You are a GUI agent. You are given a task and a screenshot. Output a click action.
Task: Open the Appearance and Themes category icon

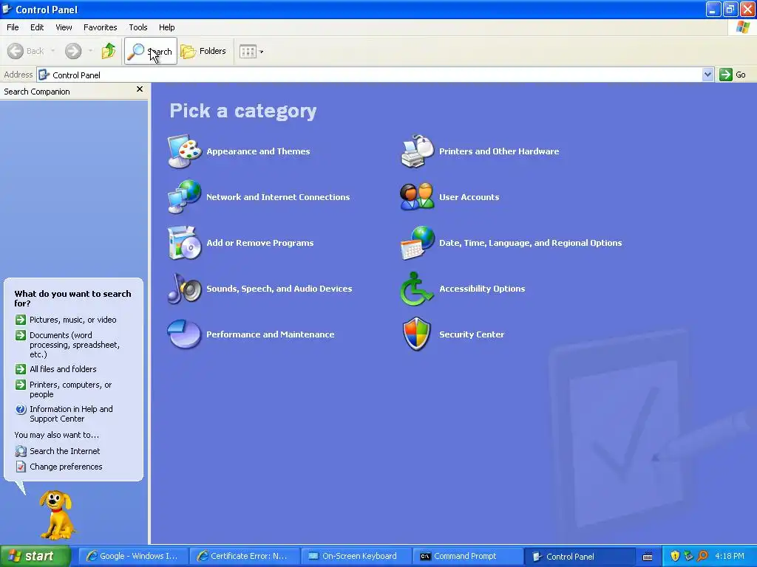pos(184,151)
